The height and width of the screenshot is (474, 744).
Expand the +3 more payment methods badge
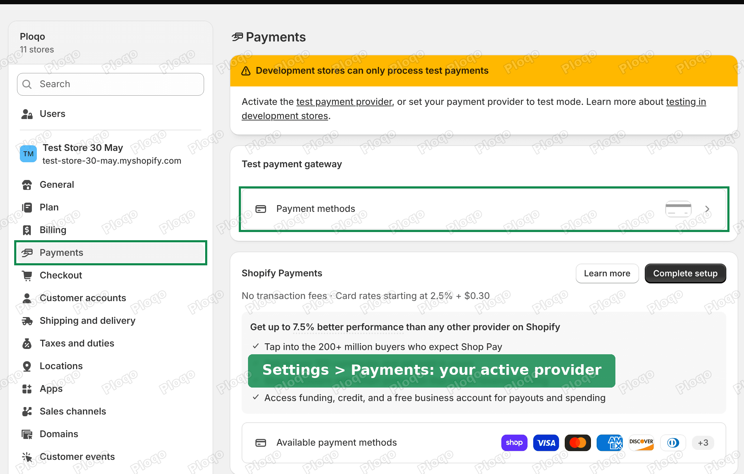pos(703,442)
